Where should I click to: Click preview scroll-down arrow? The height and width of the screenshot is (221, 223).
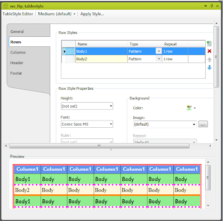tap(208, 206)
